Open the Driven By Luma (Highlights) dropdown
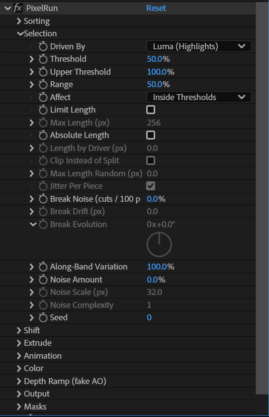This screenshot has height=417, width=269. pos(199,46)
